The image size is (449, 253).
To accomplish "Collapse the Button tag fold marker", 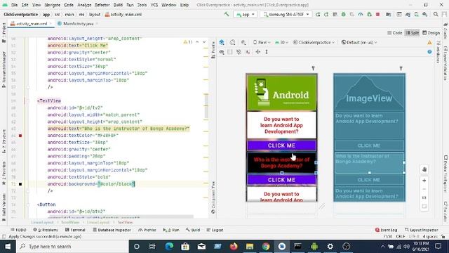I will pyautogui.click(x=28, y=205).
